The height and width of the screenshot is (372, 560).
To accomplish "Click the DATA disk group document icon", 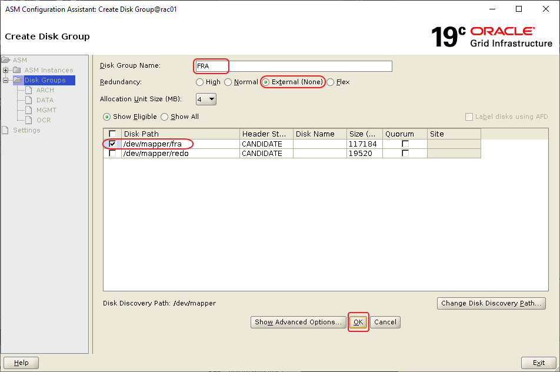I will tap(29, 100).
